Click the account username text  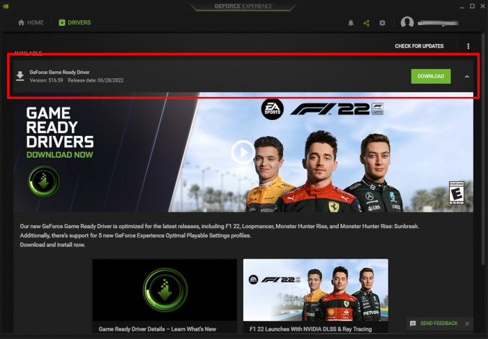pos(438,23)
